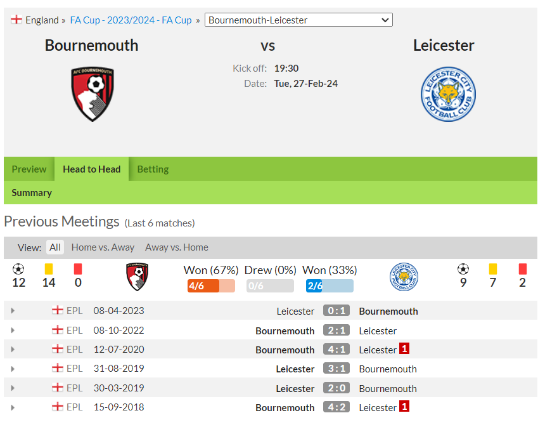The image size is (538, 439).
Task: Open FA Cup 2023/2024 breadcrumb link
Action: click(131, 20)
